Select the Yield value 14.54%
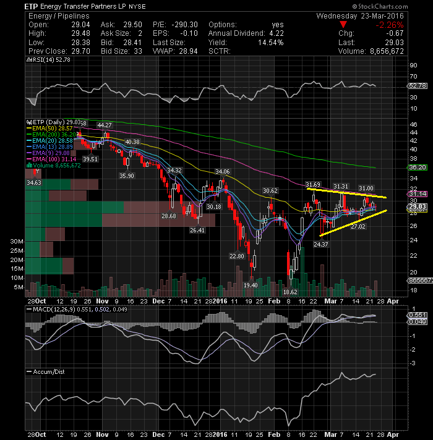Screen dimensions: 433x440 (x=271, y=43)
